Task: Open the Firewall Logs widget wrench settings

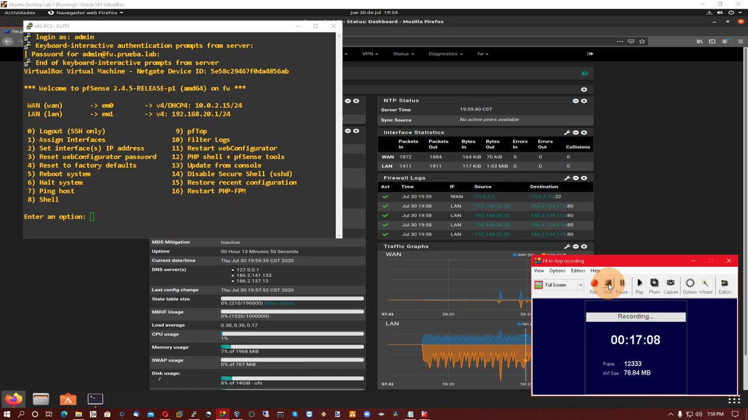Action: (567, 178)
